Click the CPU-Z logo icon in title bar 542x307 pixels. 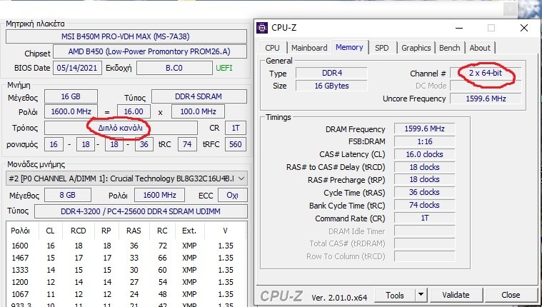click(x=262, y=28)
